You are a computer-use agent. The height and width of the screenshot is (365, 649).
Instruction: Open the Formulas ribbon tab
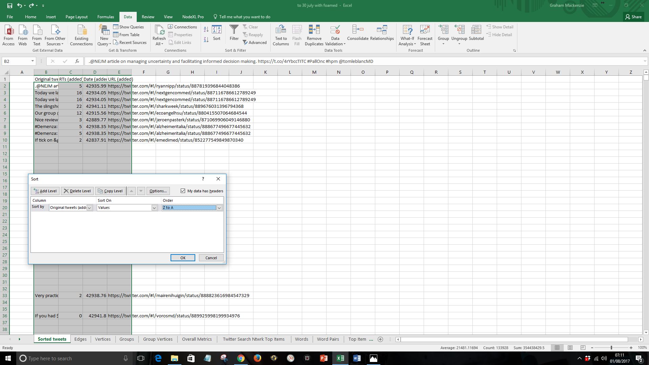click(106, 17)
